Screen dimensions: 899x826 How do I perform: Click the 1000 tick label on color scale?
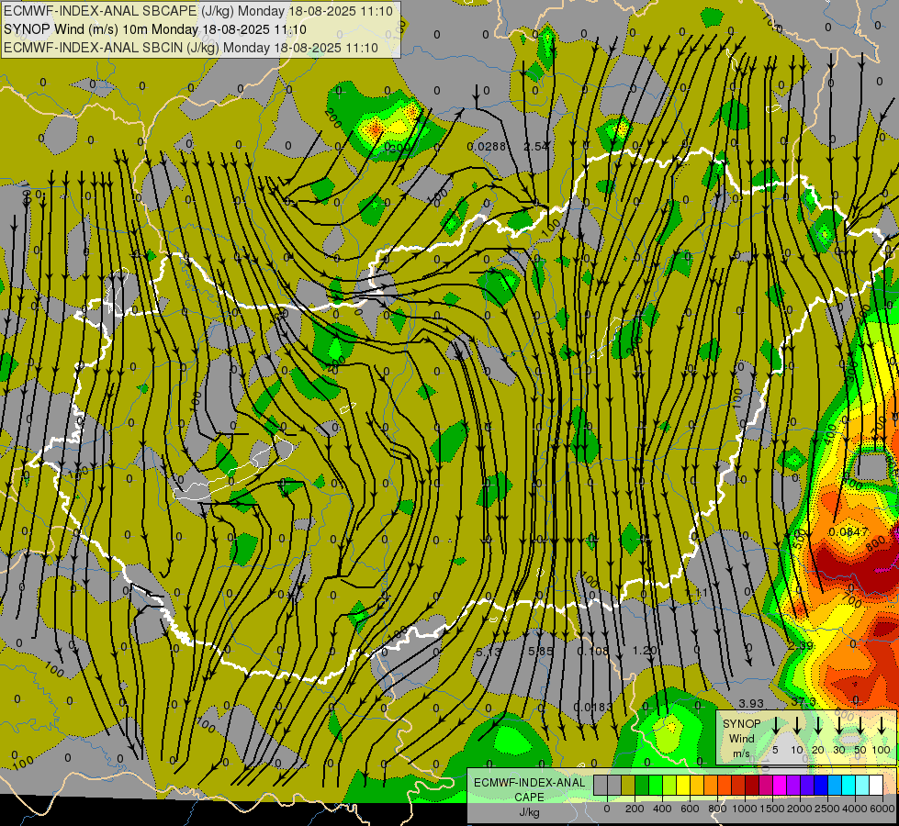coord(745,809)
